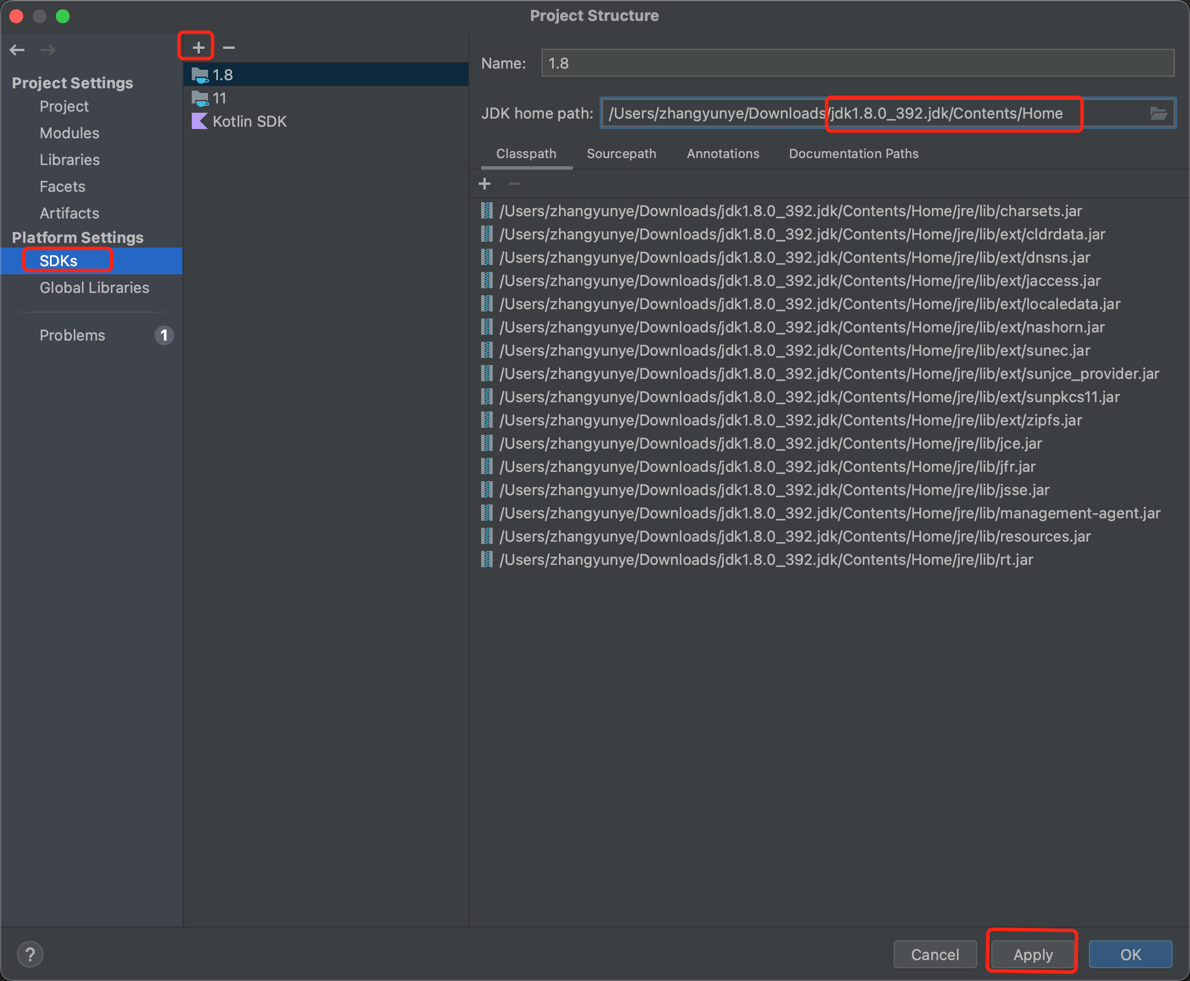Click the remove SDK minus icon

tap(229, 47)
